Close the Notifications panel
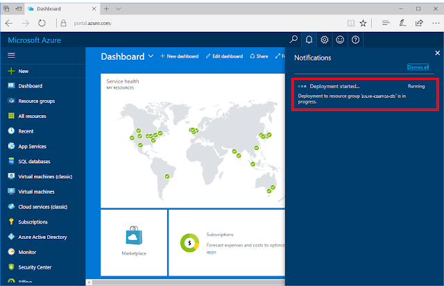This screenshot has width=444, height=286. pos(437,53)
